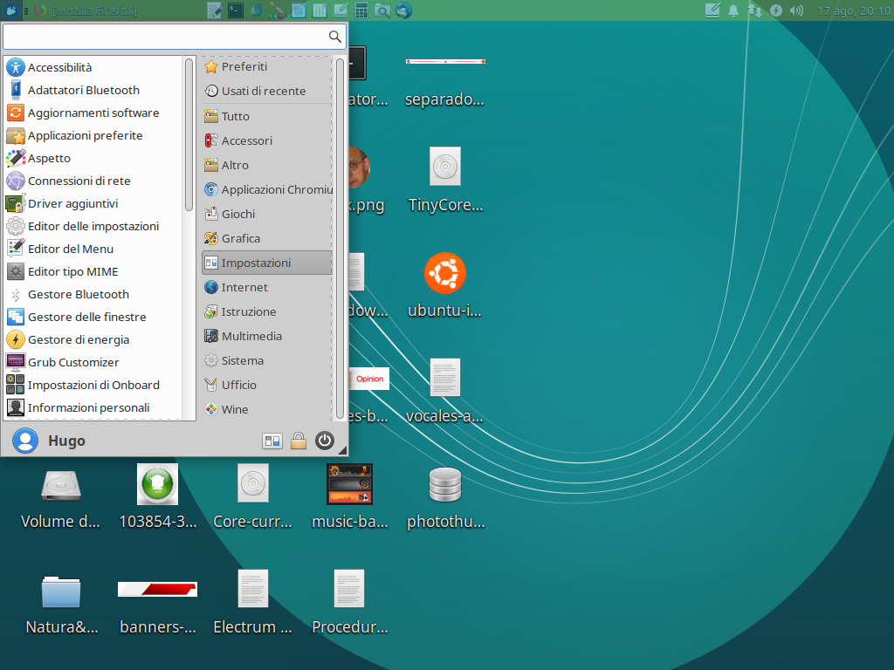The height and width of the screenshot is (670, 894).
Task: Launch Editor del Menu
Action: pos(93,249)
